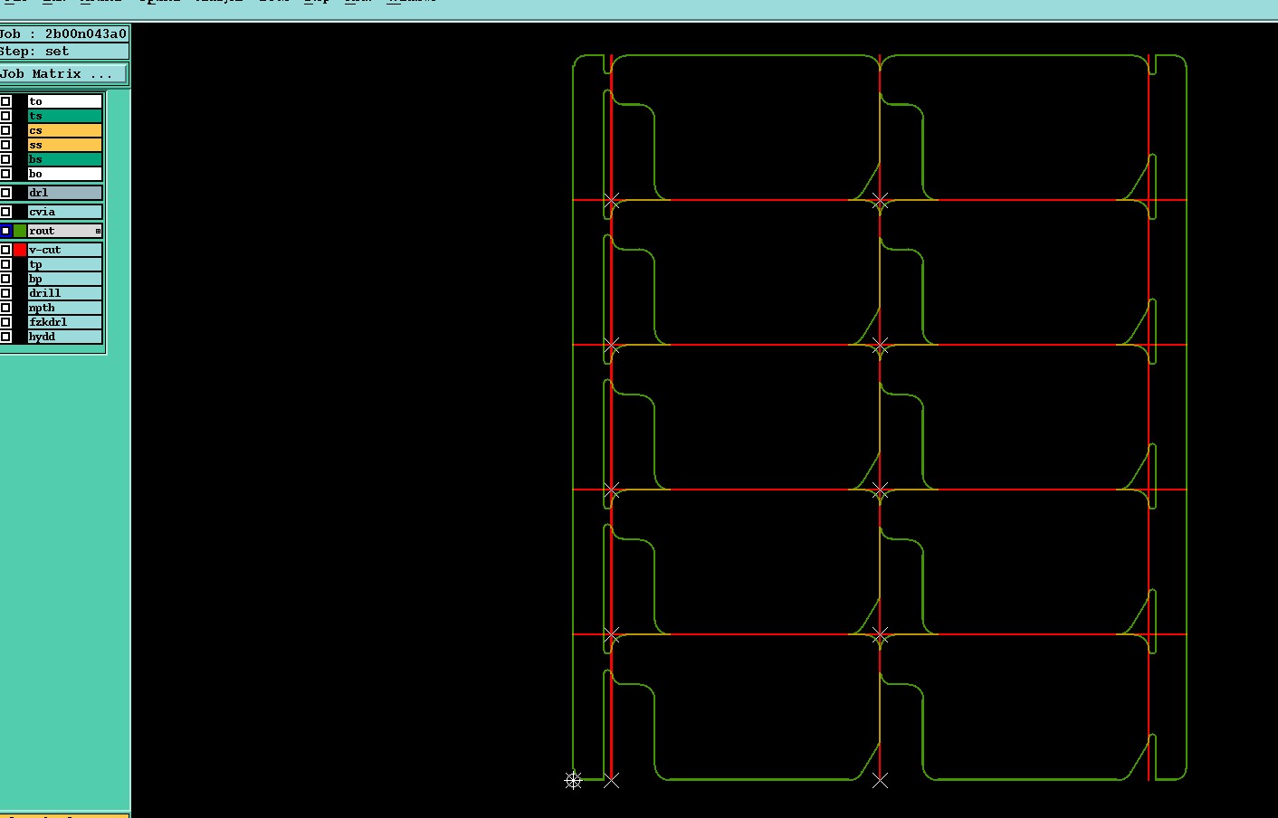The width and height of the screenshot is (1278, 818).
Task: Select the 'hydd' layer name
Action: [x=64, y=337]
